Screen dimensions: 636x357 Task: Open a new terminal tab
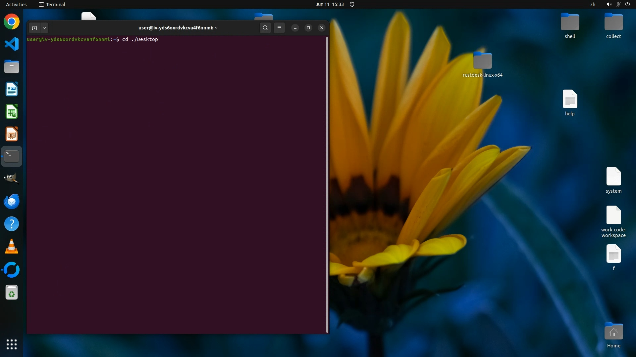34,28
